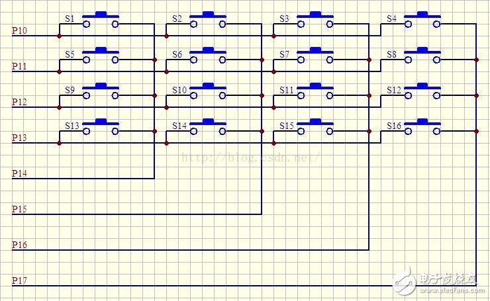Select the P16 port label

coord(20,245)
